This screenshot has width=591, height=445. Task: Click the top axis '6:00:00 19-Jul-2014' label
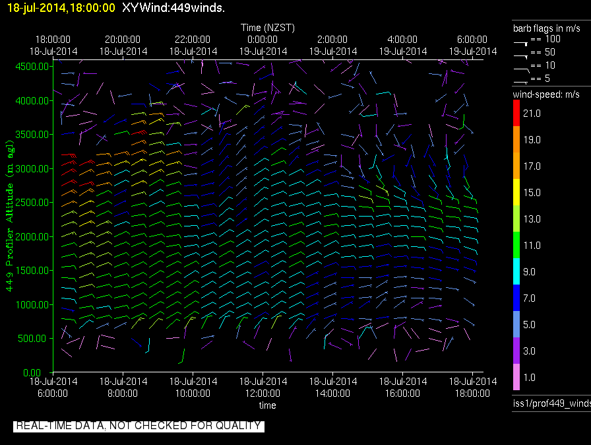coord(473,46)
